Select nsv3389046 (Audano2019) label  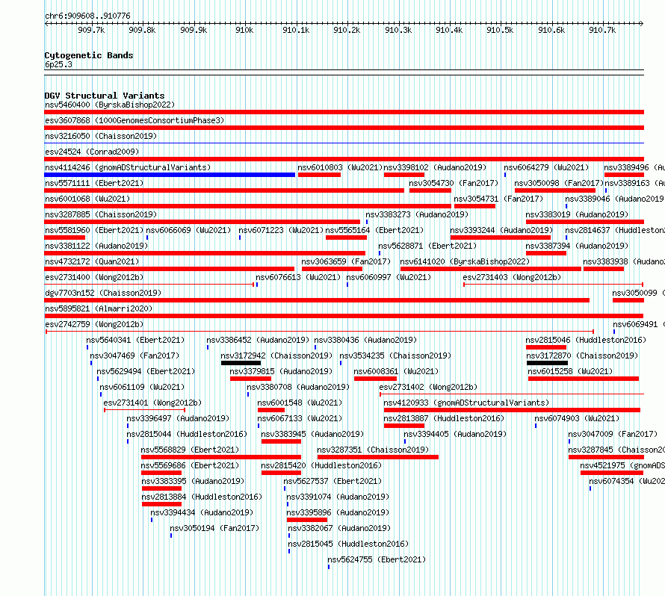click(x=614, y=199)
